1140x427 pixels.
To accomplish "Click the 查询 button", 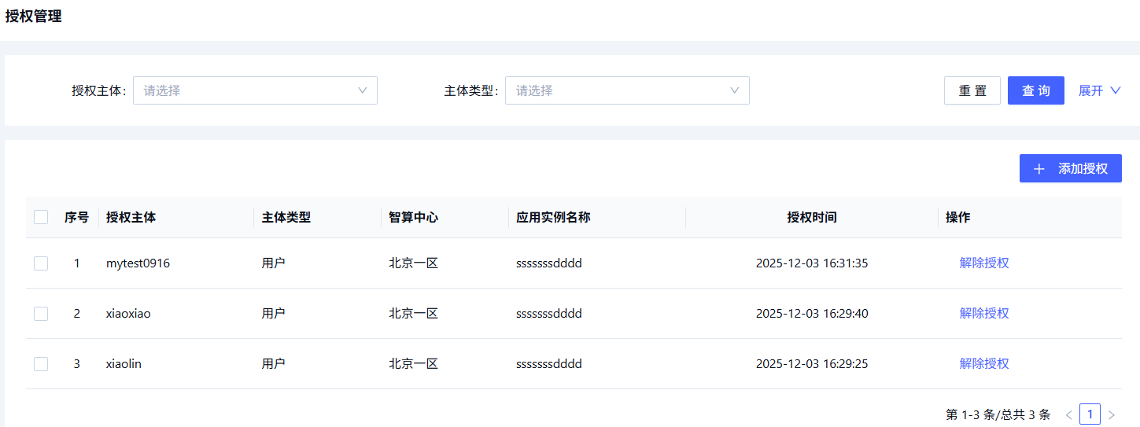I will tap(1035, 90).
